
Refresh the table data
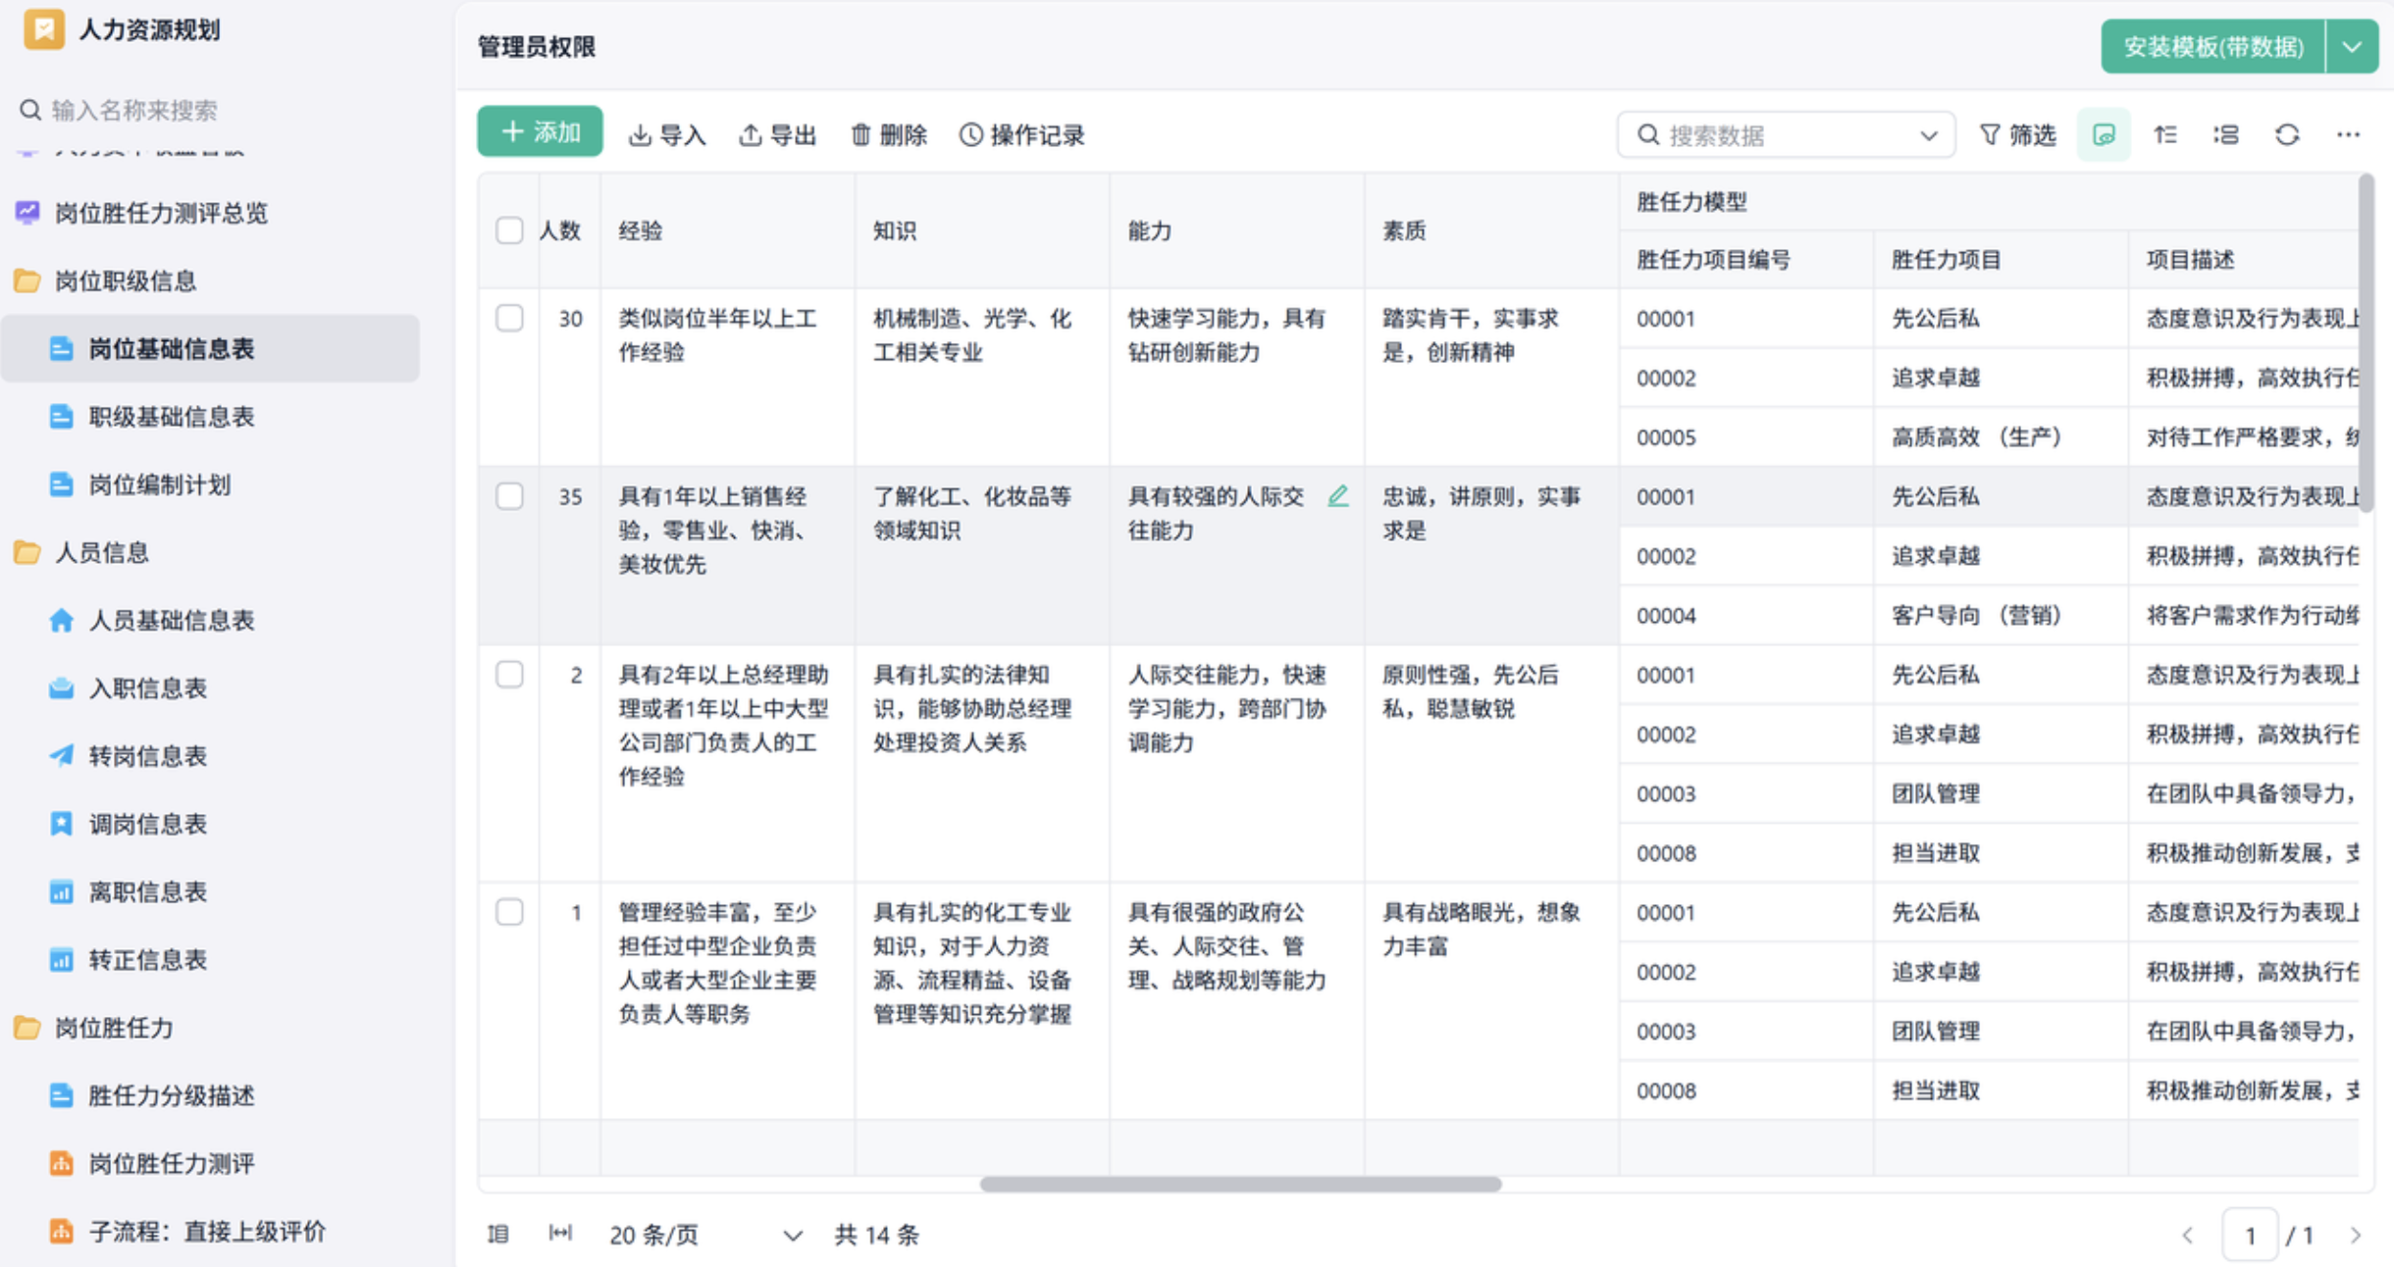coord(2287,134)
